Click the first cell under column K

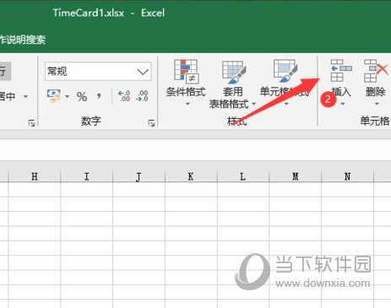click(x=191, y=190)
